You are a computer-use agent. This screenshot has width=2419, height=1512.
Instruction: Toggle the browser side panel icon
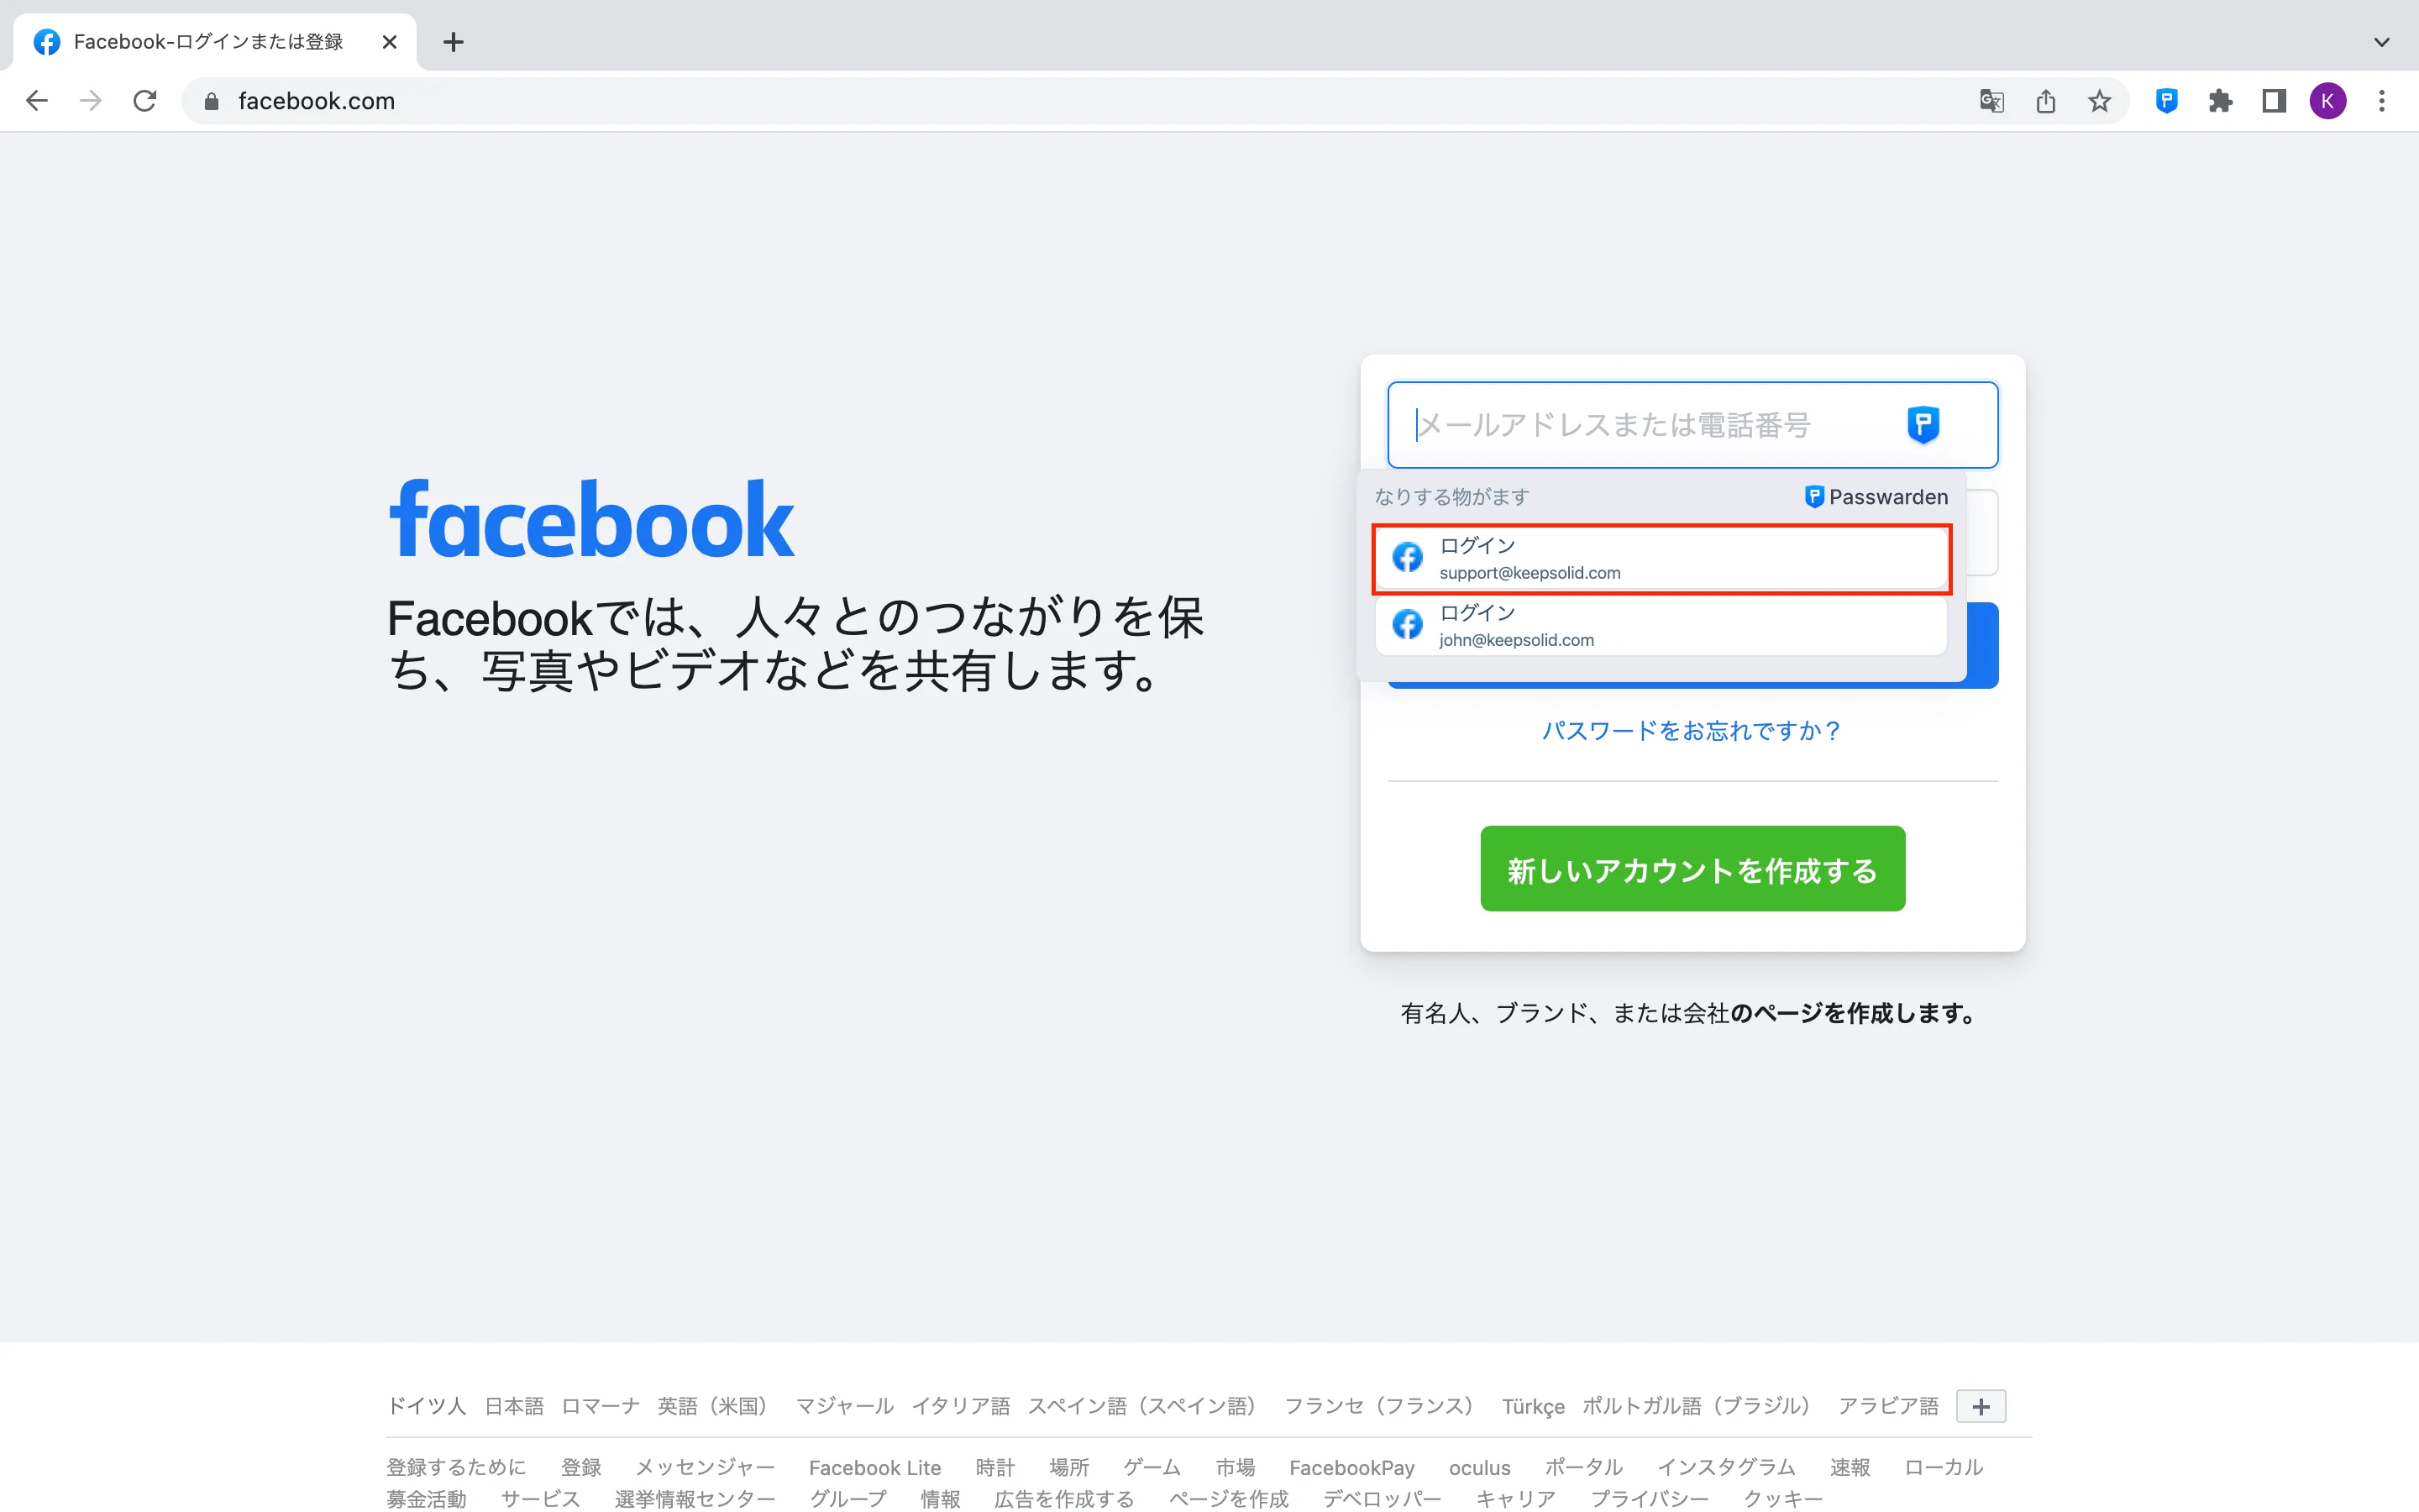click(x=2274, y=101)
